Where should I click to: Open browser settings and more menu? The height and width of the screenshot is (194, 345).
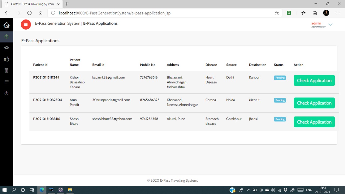pyautogui.click(x=338, y=13)
